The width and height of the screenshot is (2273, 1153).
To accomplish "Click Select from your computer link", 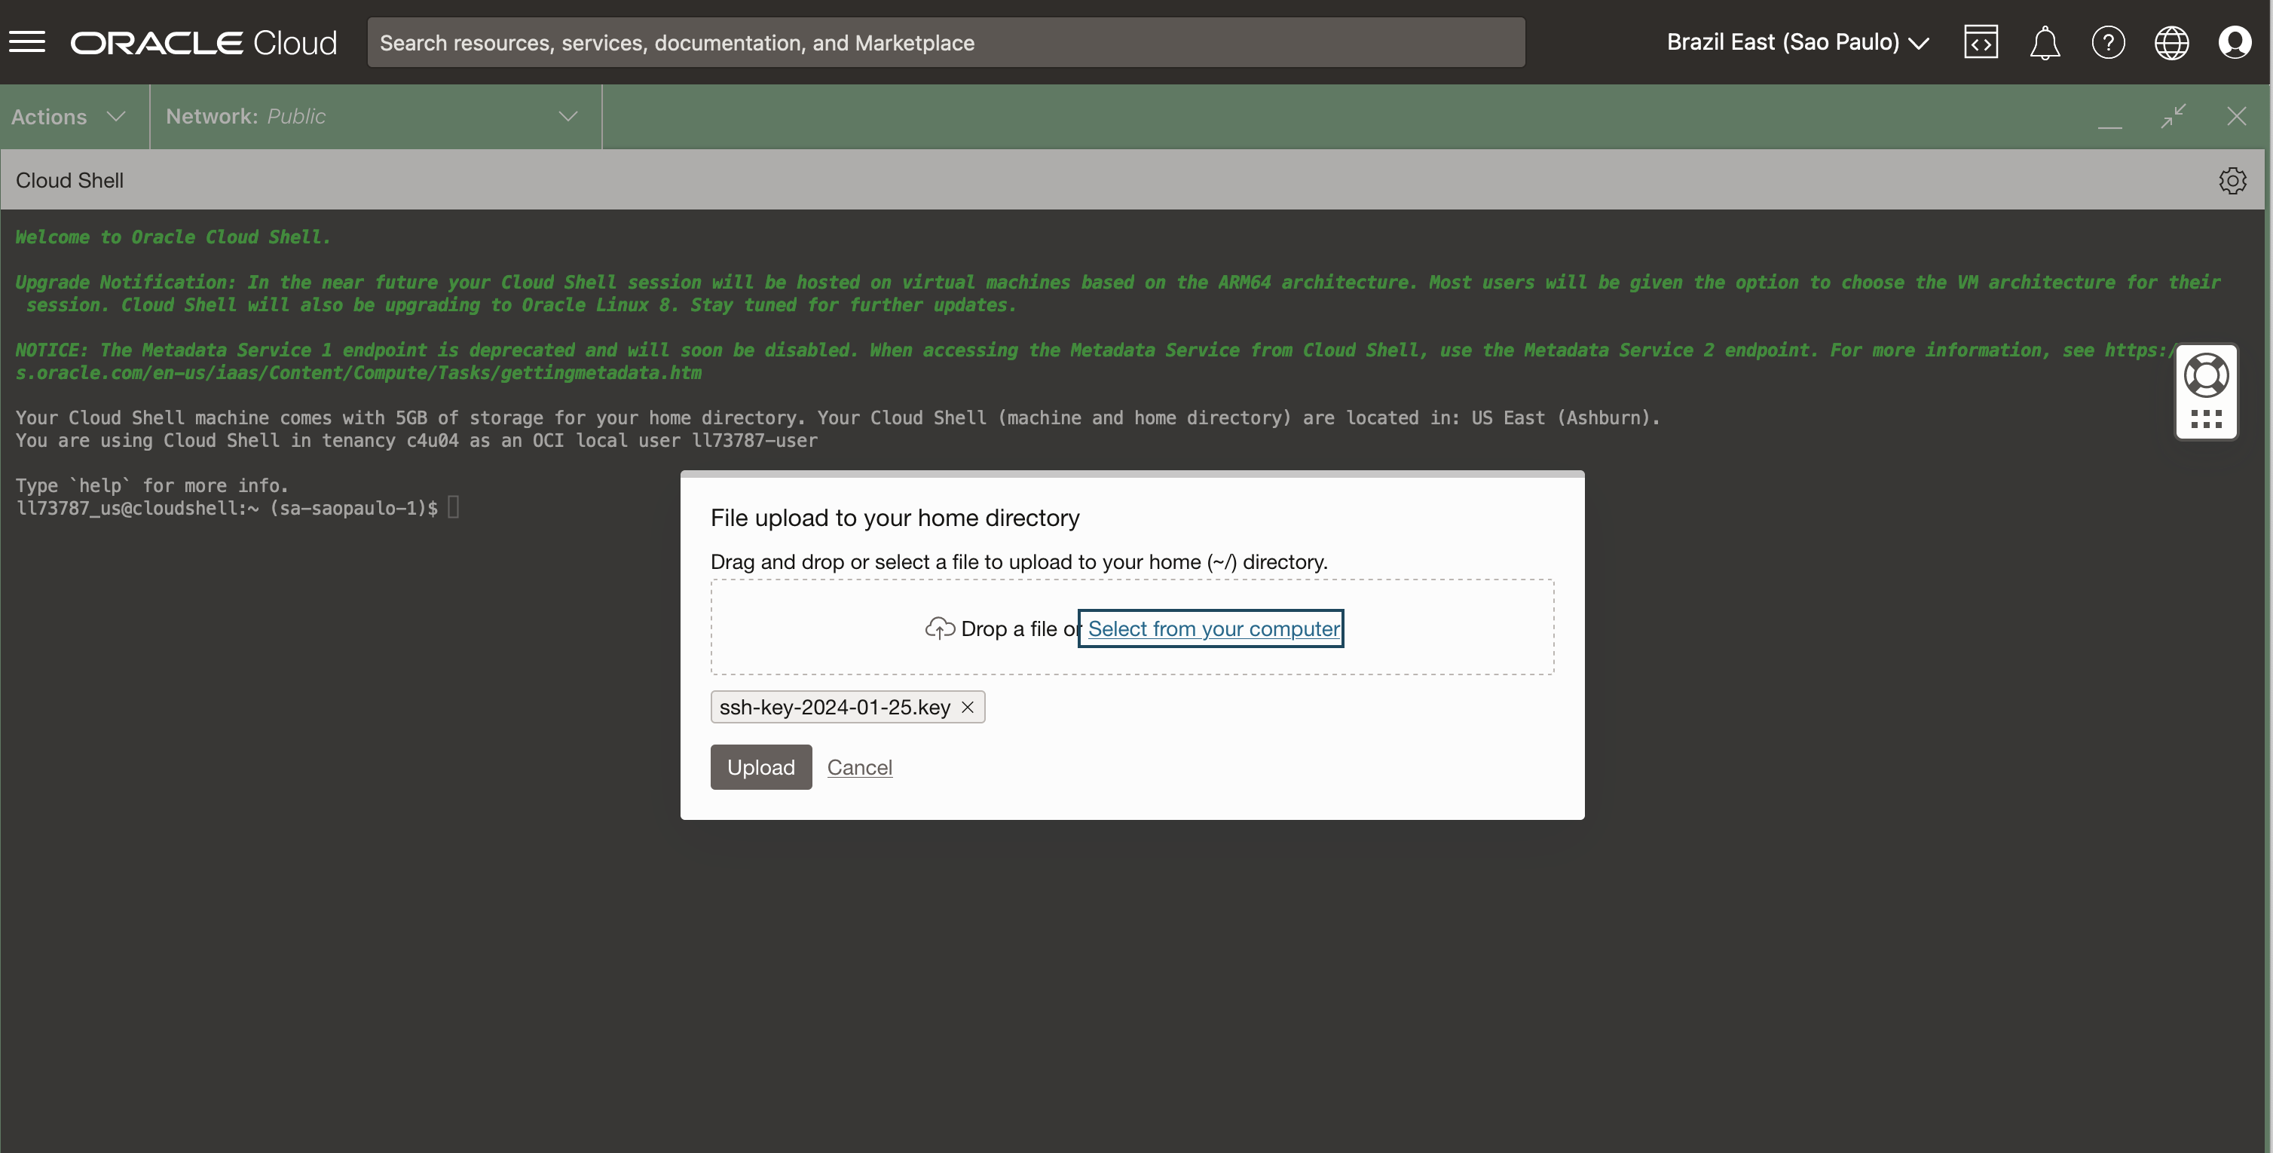I will pyautogui.click(x=1213, y=629).
